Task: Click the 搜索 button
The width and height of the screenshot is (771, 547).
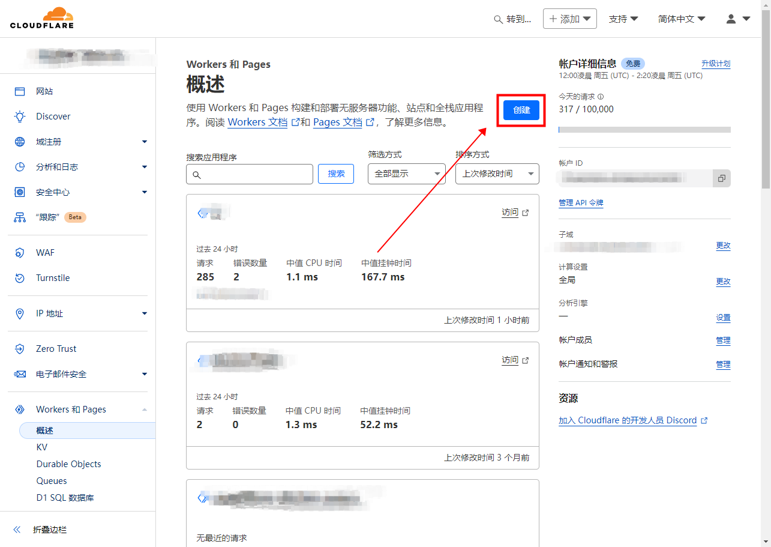Action: pyautogui.click(x=336, y=174)
